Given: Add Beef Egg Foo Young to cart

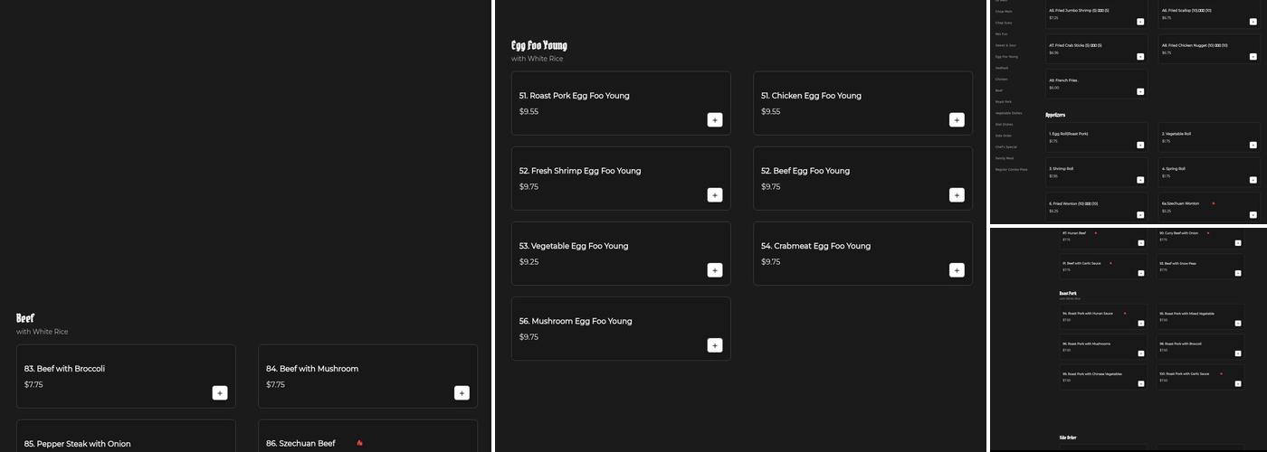Looking at the screenshot, I should (957, 194).
